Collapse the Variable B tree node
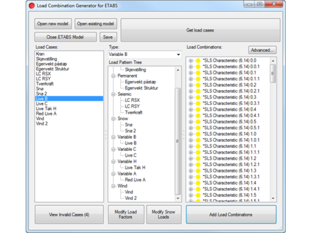 113,137
